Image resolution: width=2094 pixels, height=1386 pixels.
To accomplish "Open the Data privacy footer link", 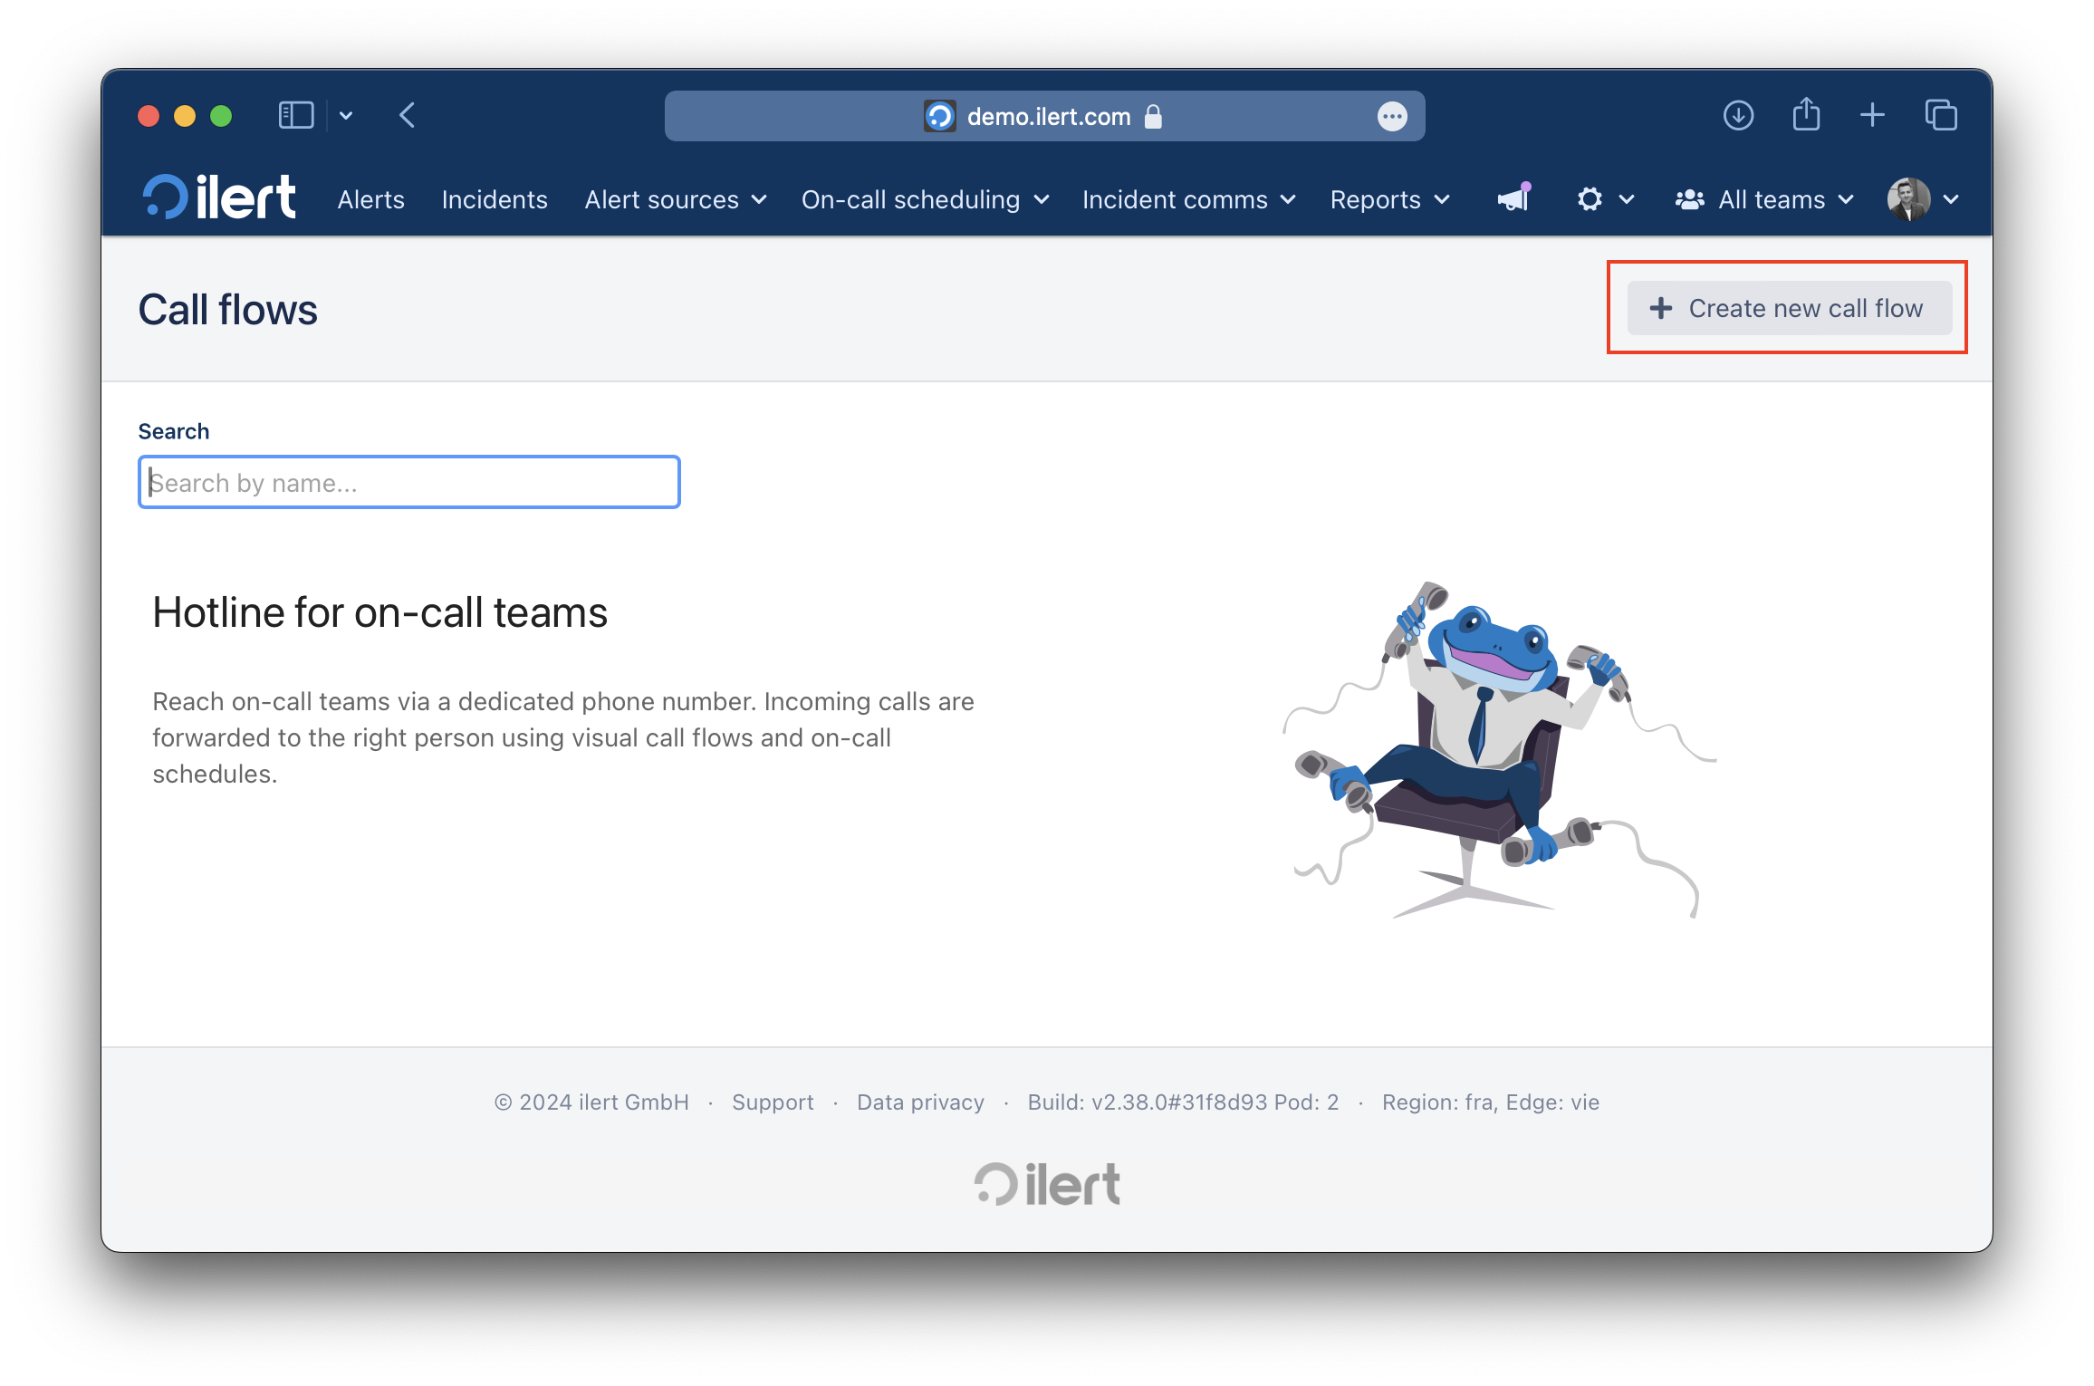I will tap(920, 1102).
